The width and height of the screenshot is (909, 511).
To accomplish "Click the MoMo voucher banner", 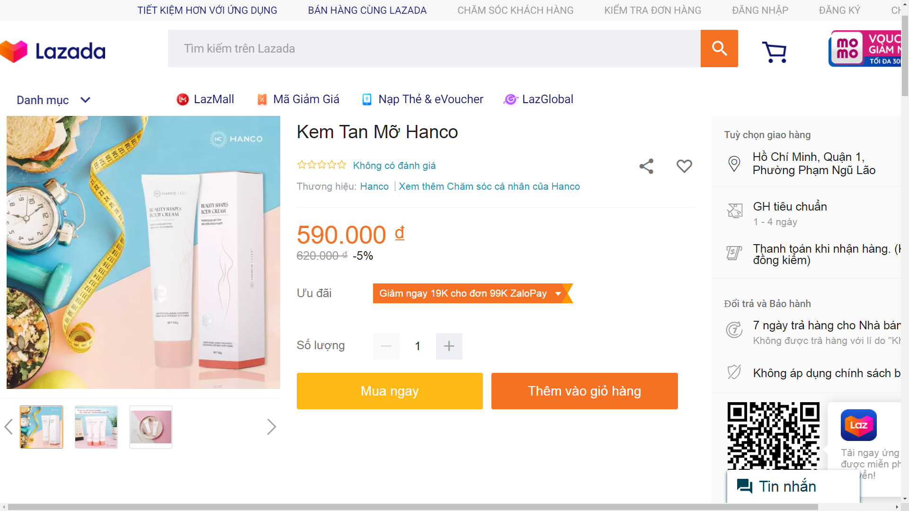I will click(x=865, y=48).
